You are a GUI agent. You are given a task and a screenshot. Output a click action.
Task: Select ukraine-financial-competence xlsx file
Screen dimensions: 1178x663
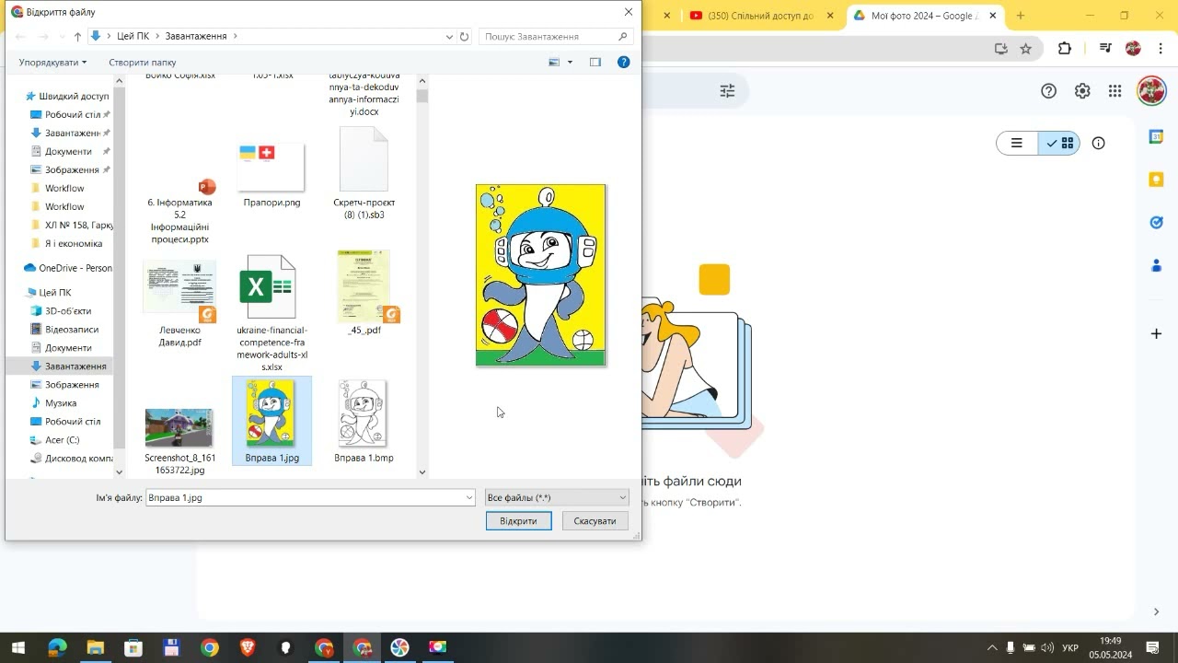271,313
